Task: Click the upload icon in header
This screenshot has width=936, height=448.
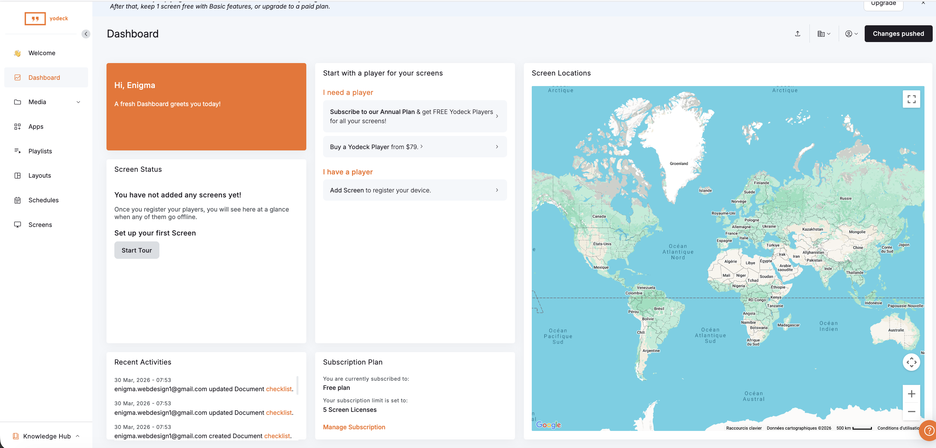Action: click(798, 34)
